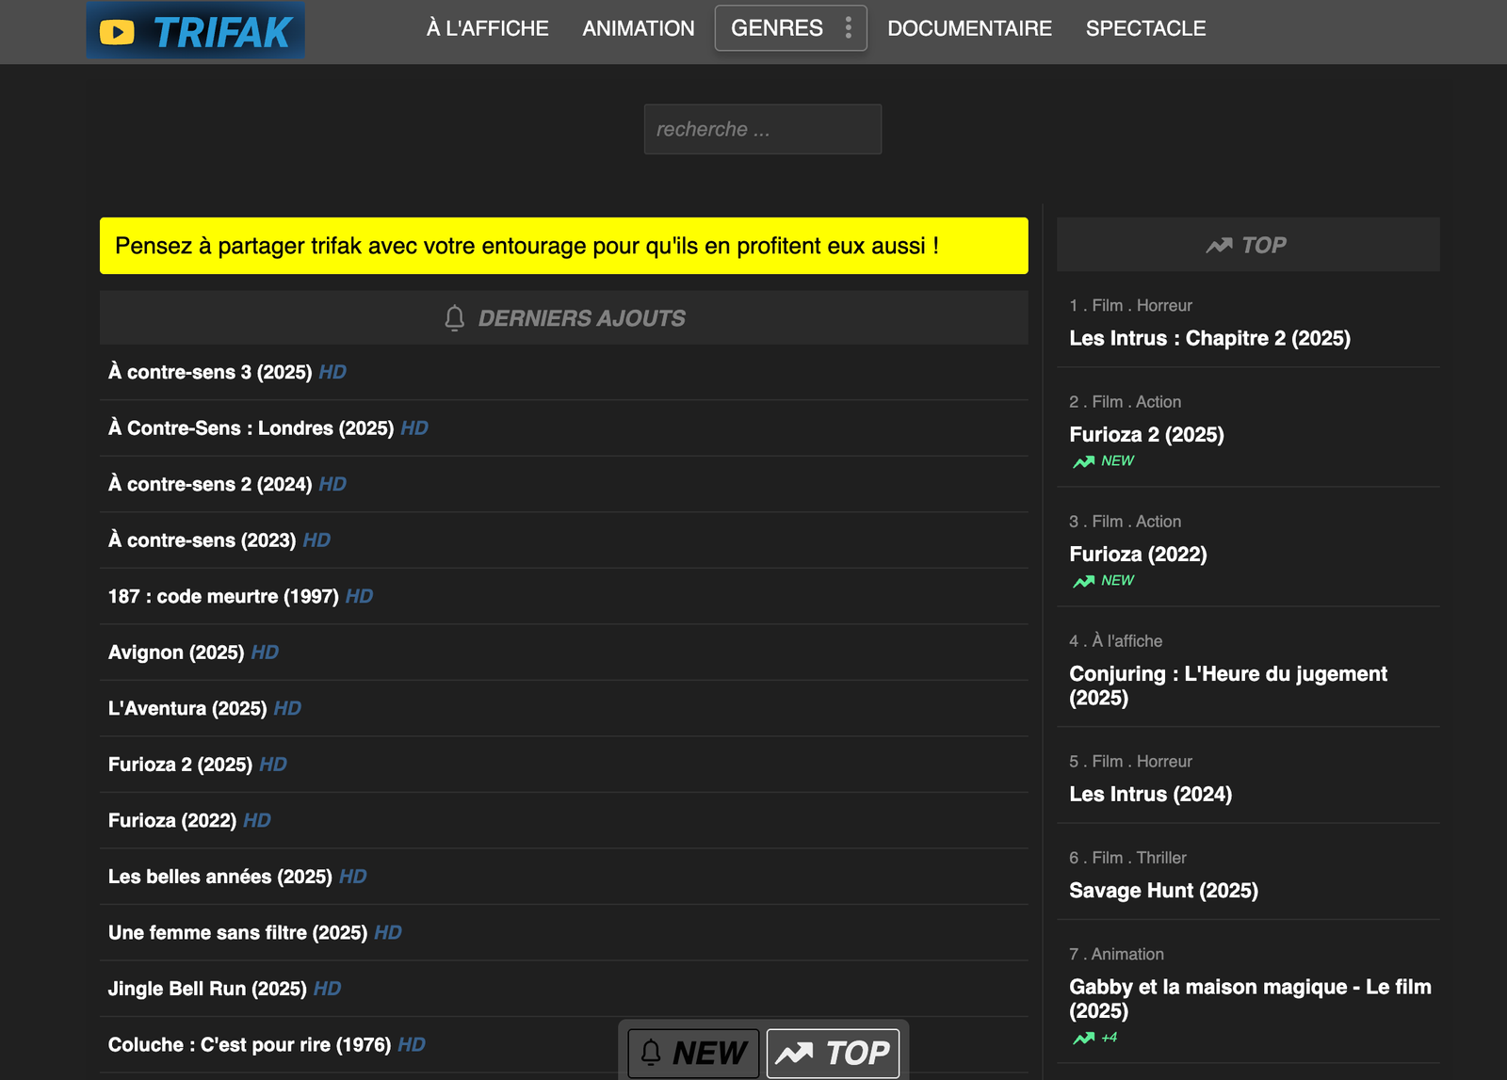
Task: Open Les Intrus : Chapitre 2 (2025)
Action: 1209,338
